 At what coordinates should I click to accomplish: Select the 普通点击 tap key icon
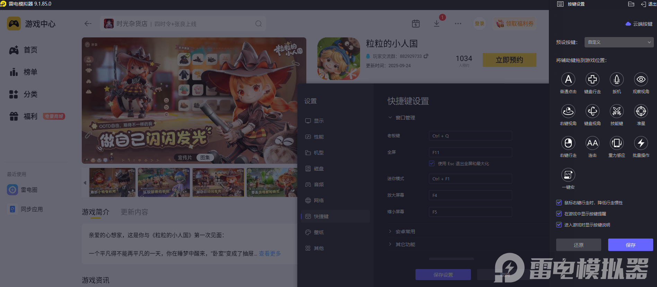click(x=568, y=79)
